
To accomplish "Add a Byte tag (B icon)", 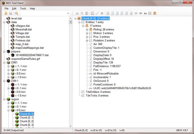I will (108, 13).
